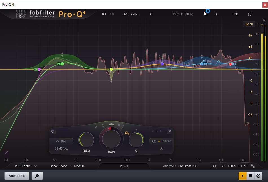Toggle global bypass icon in bottom bar
The width and height of the screenshot is (268, 182).
click(x=214, y=166)
